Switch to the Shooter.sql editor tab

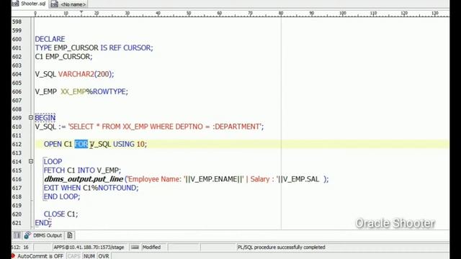tap(30, 4)
